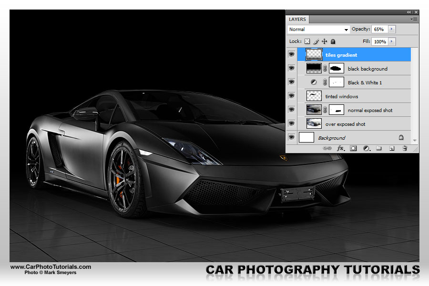Click the Background layer lock icon
This screenshot has width=429, height=286.
(x=401, y=137)
